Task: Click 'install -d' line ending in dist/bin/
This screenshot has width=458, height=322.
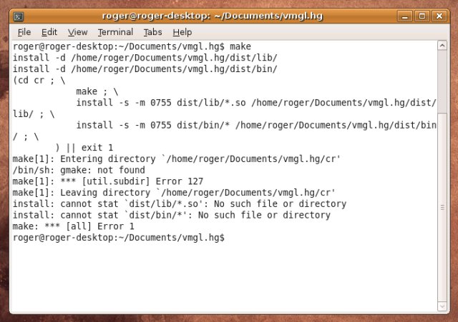Action: 145,69
